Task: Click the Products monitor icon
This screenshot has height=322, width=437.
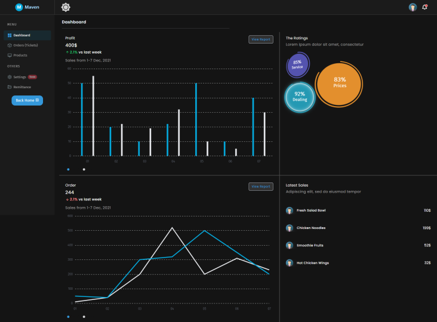Action: 10,55
